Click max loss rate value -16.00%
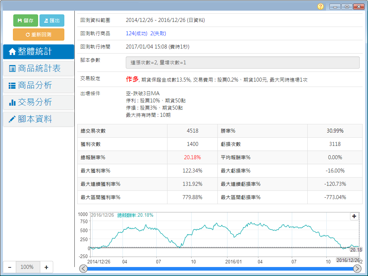Image resolution: width=368 pixels, height=276 pixels. [335, 171]
